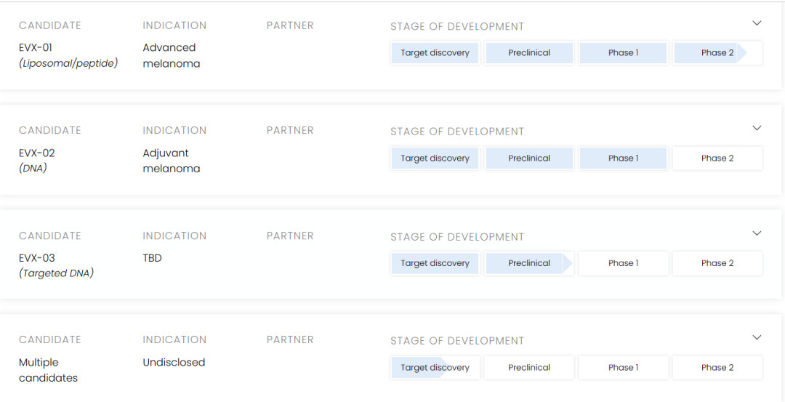The image size is (785, 402).
Task: Expand the Multiple candidates row chevron
Action: point(757,337)
